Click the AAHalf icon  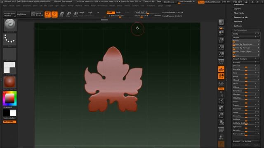coord(221,54)
